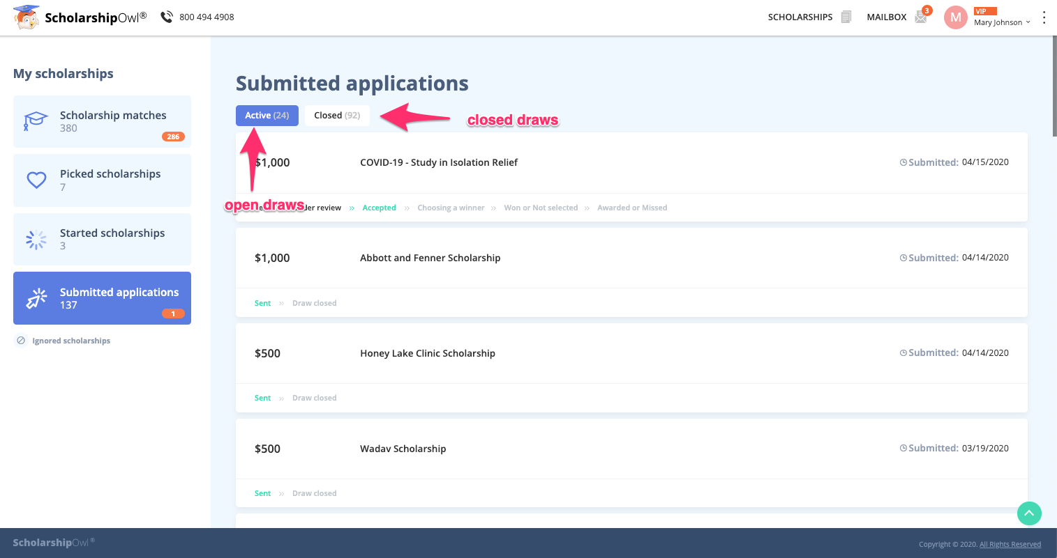Click the Submitted date 03/19/2020

[x=985, y=449]
